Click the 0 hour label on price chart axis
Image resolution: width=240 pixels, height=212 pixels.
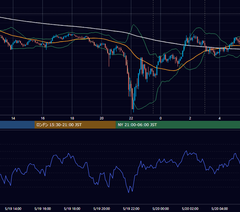point(161,118)
